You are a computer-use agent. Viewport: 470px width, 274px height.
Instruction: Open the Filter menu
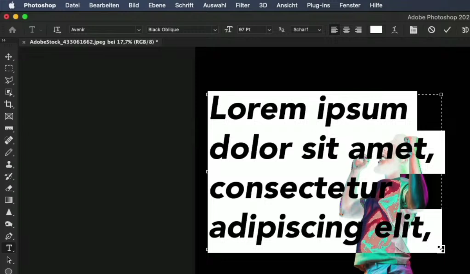pos(242,5)
